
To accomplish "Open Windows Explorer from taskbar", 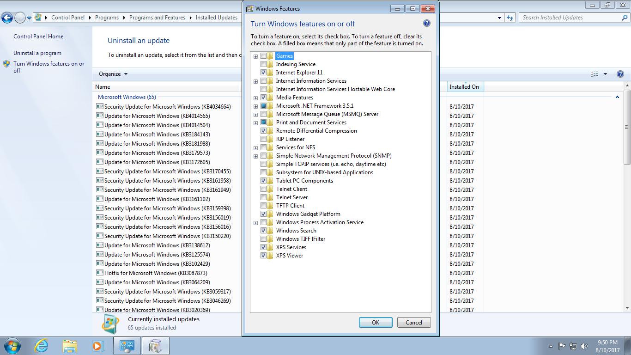I will pos(70,346).
